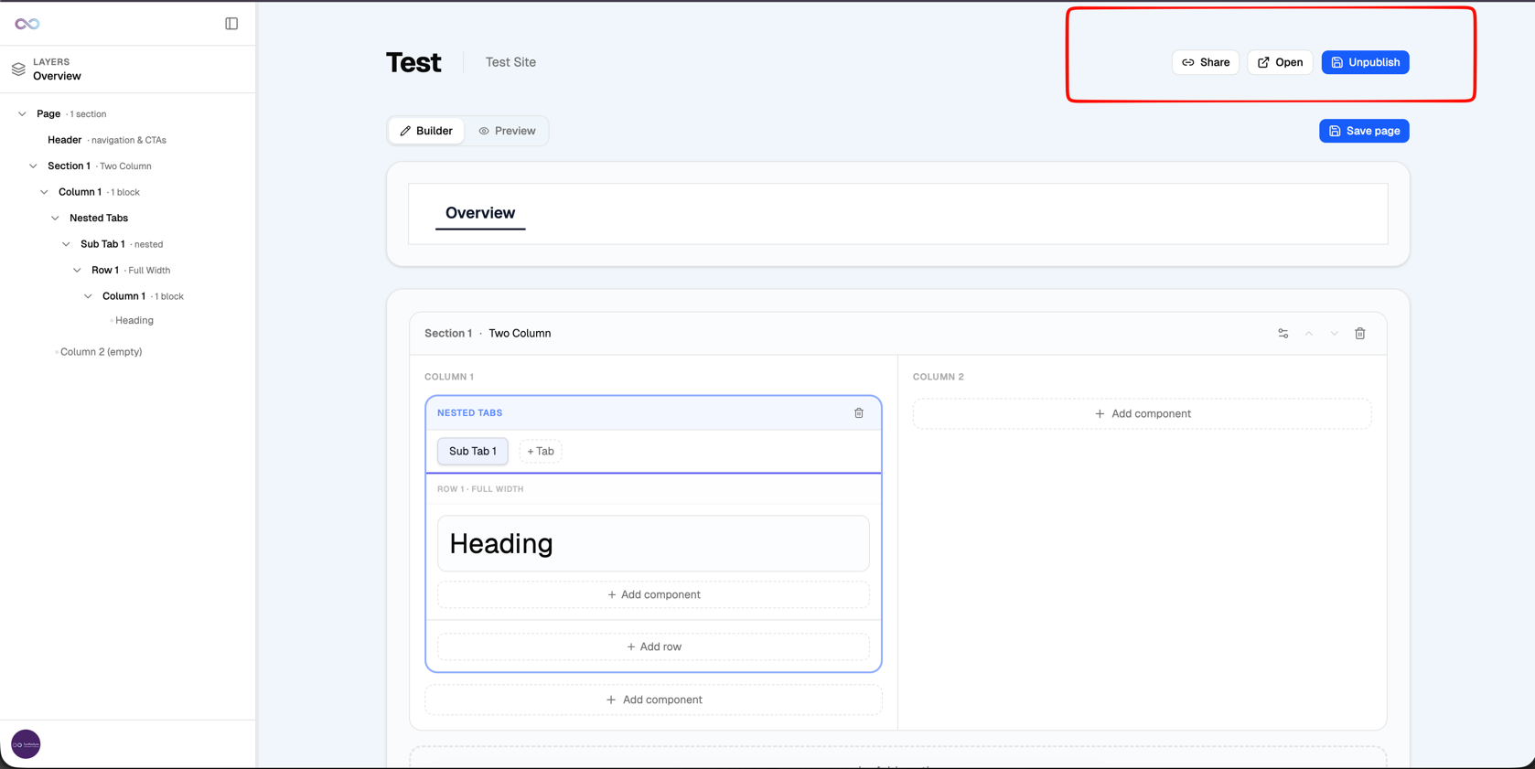Click the Unpublish button
This screenshot has height=769, width=1535.
coord(1365,62)
